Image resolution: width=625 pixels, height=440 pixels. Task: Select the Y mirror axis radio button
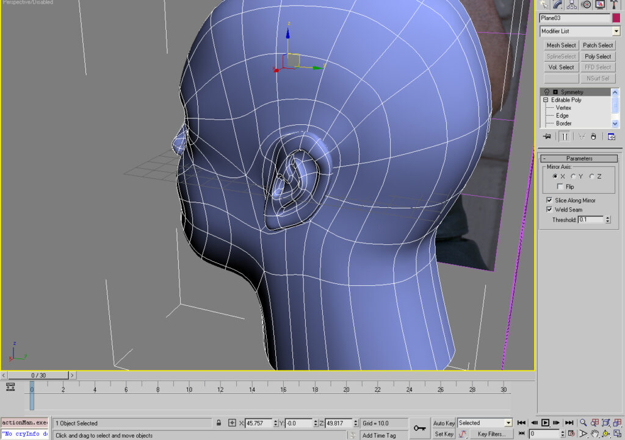(573, 176)
